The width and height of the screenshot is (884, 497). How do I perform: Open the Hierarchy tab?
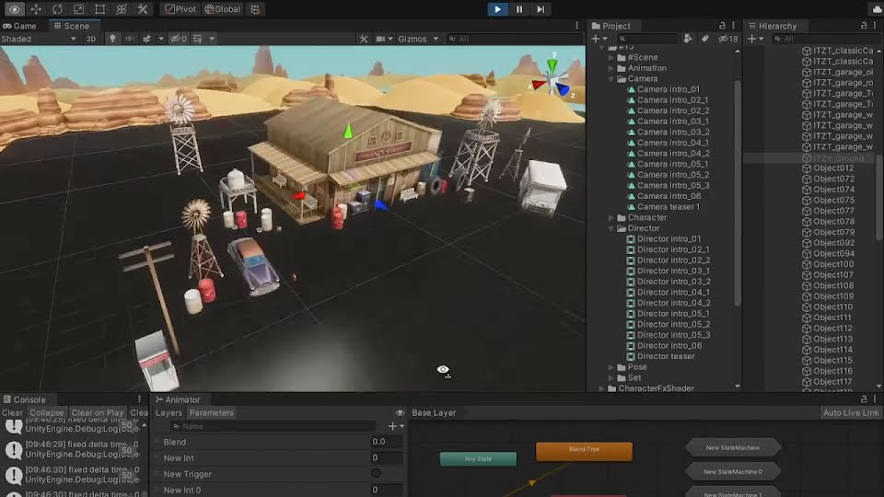click(x=772, y=26)
